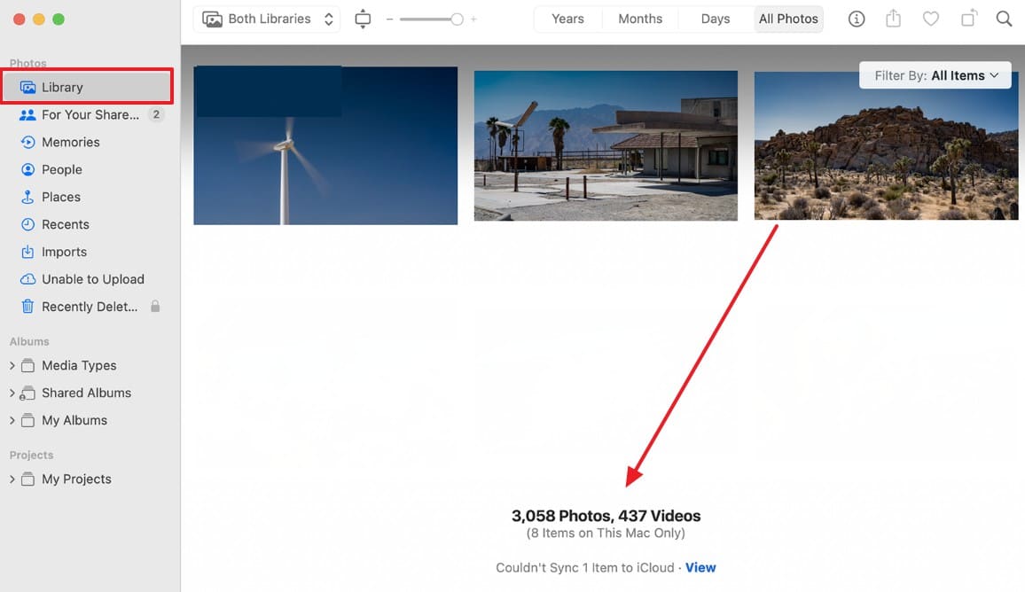Open the Both Libraries dropdown

pyautogui.click(x=267, y=19)
